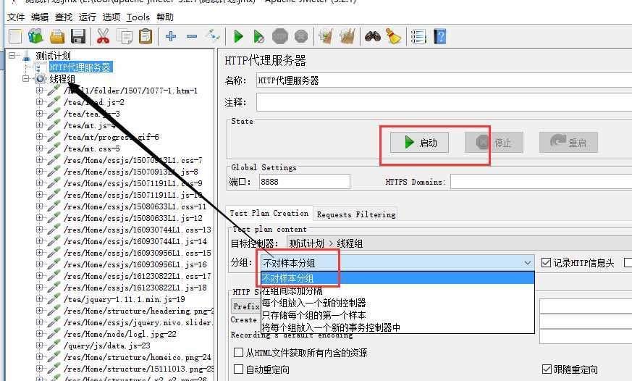Switch to Test Plan Creation tab
The width and height of the screenshot is (632, 381).
pyautogui.click(x=269, y=213)
